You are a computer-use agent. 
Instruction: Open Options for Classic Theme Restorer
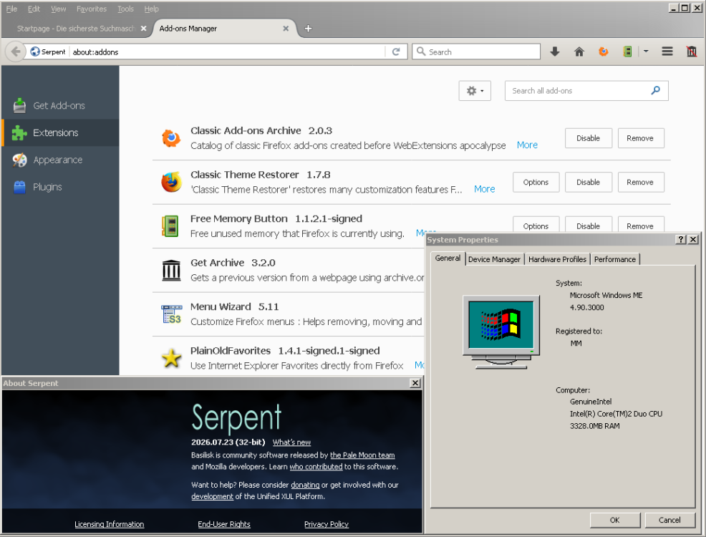tap(536, 183)
